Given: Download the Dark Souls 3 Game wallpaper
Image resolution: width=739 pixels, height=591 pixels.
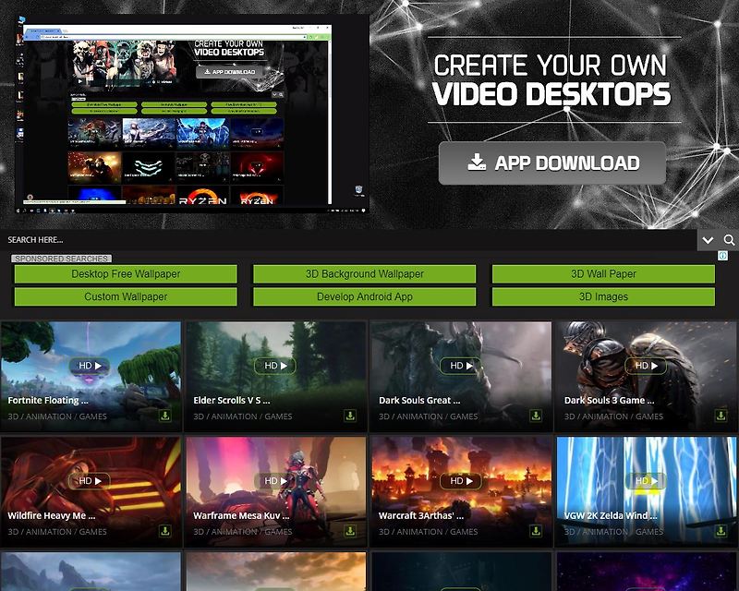Looking at the screenshot, I should [721, 416].
